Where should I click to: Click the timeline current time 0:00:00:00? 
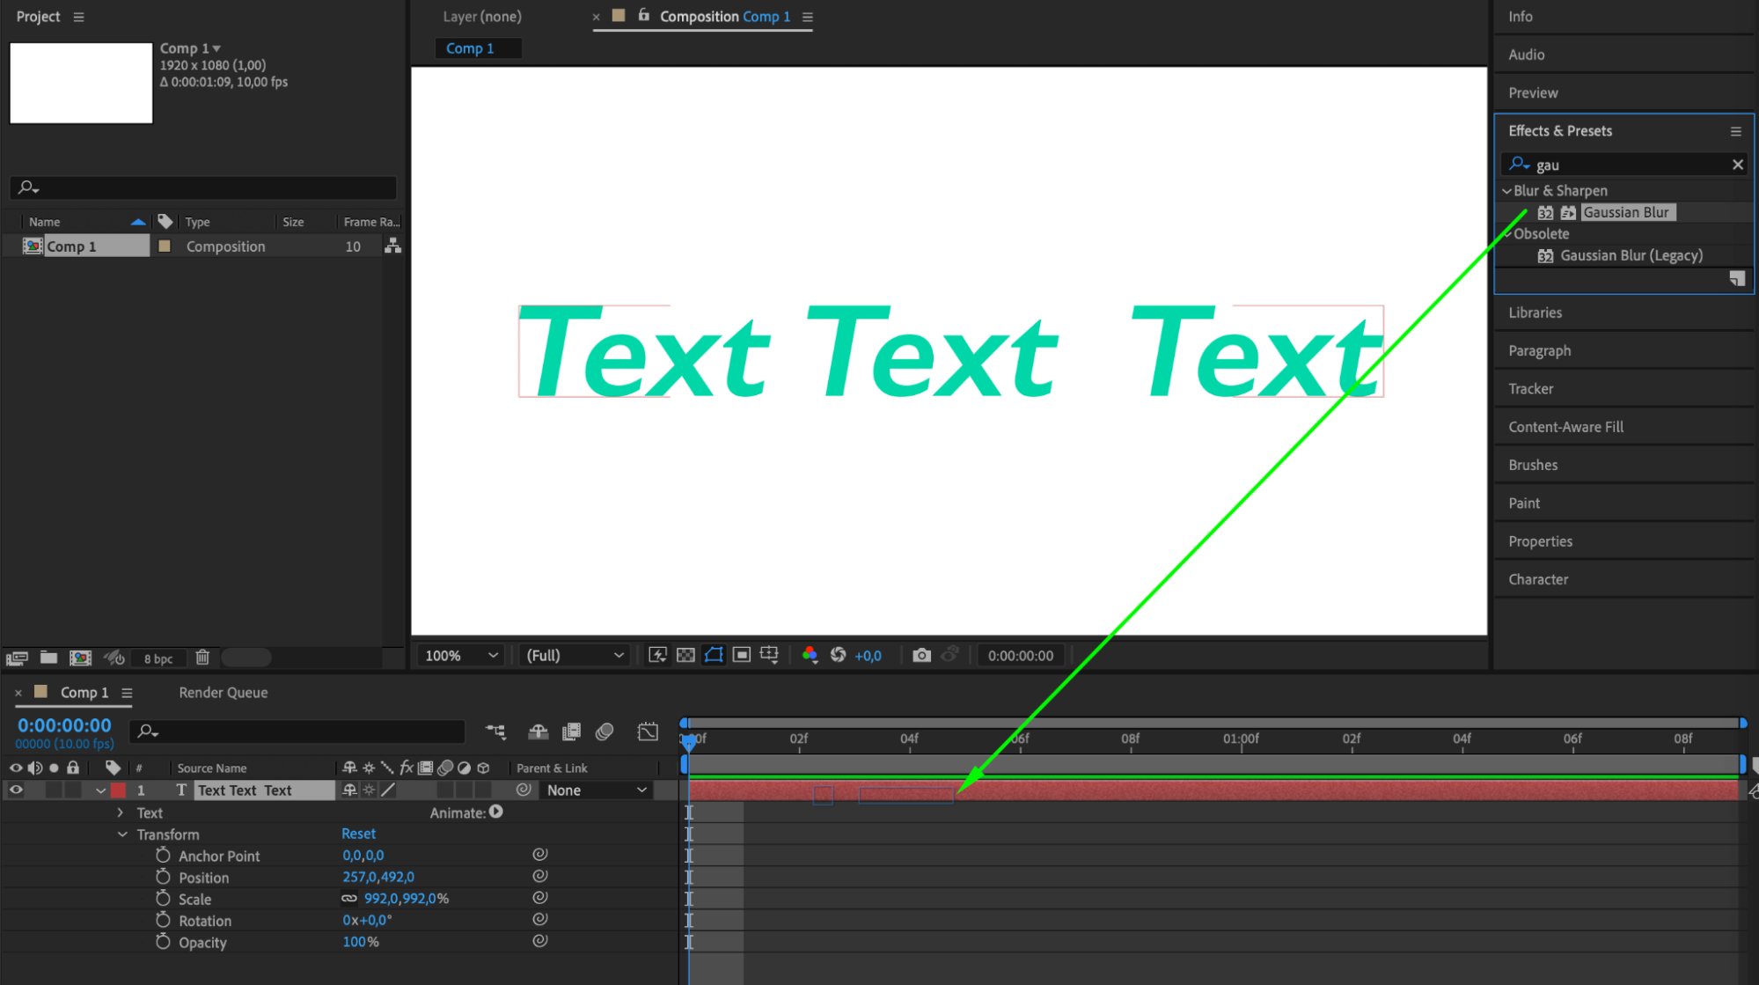coord(65,724)
